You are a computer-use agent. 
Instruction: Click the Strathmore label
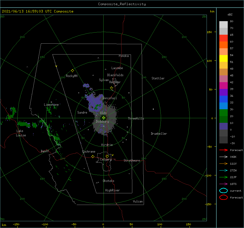coord(132,160)
